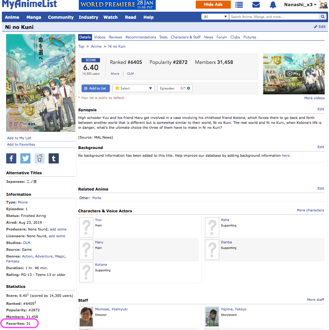Viewport: 329px width, 330px height.
Task: Click the Hide Ads button
Action: pyautogui.click(x=213, y=5)
